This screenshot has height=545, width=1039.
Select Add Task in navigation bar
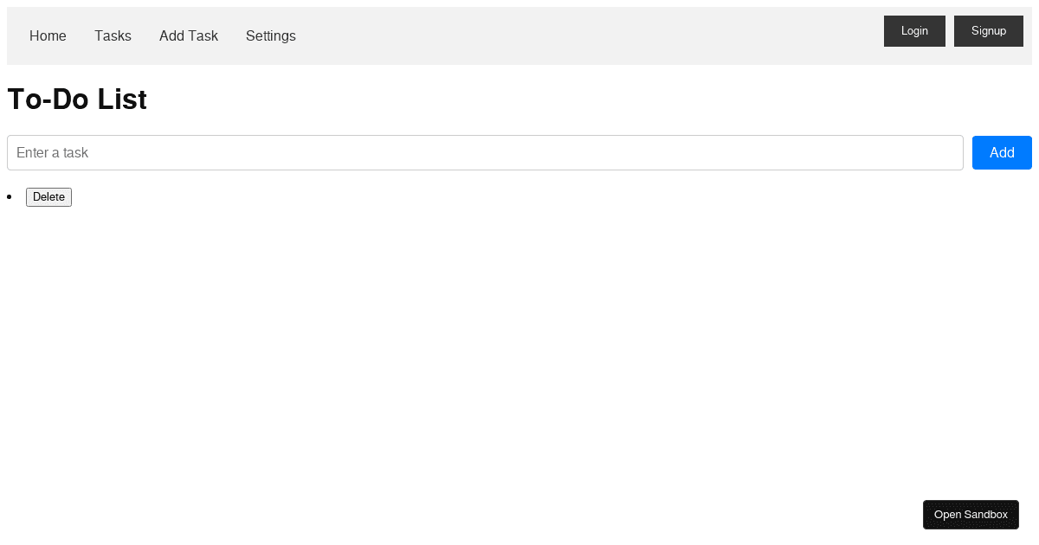(x=189, y=35)
